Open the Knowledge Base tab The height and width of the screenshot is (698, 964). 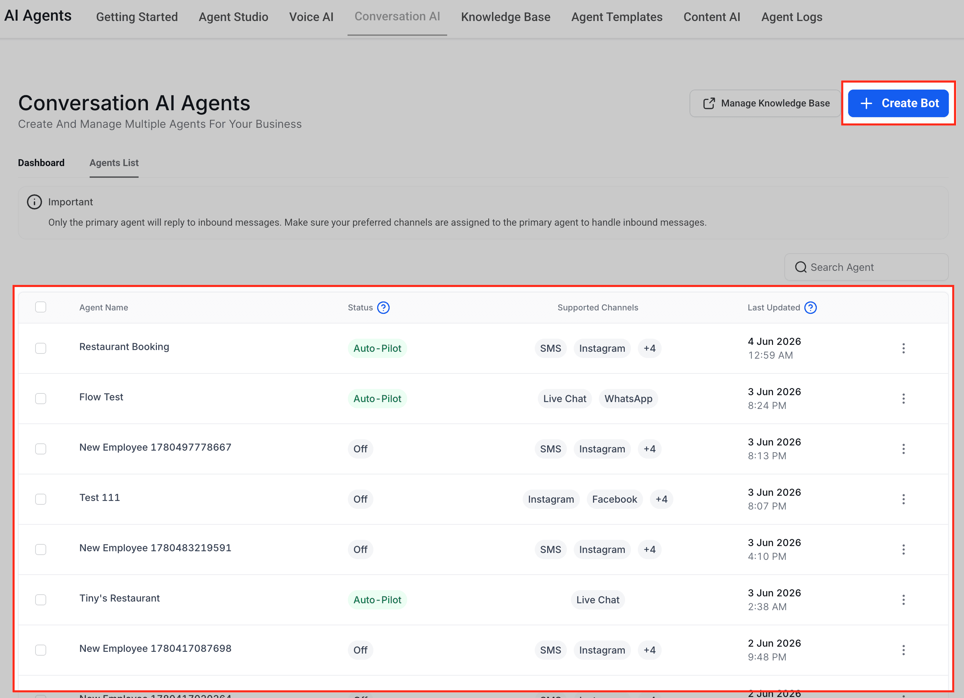505,17
